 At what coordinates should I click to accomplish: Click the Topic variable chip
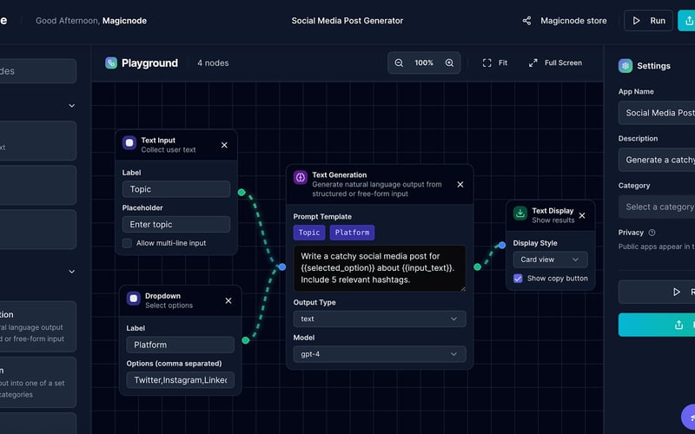pyautogui.click(x=309, y=233)
